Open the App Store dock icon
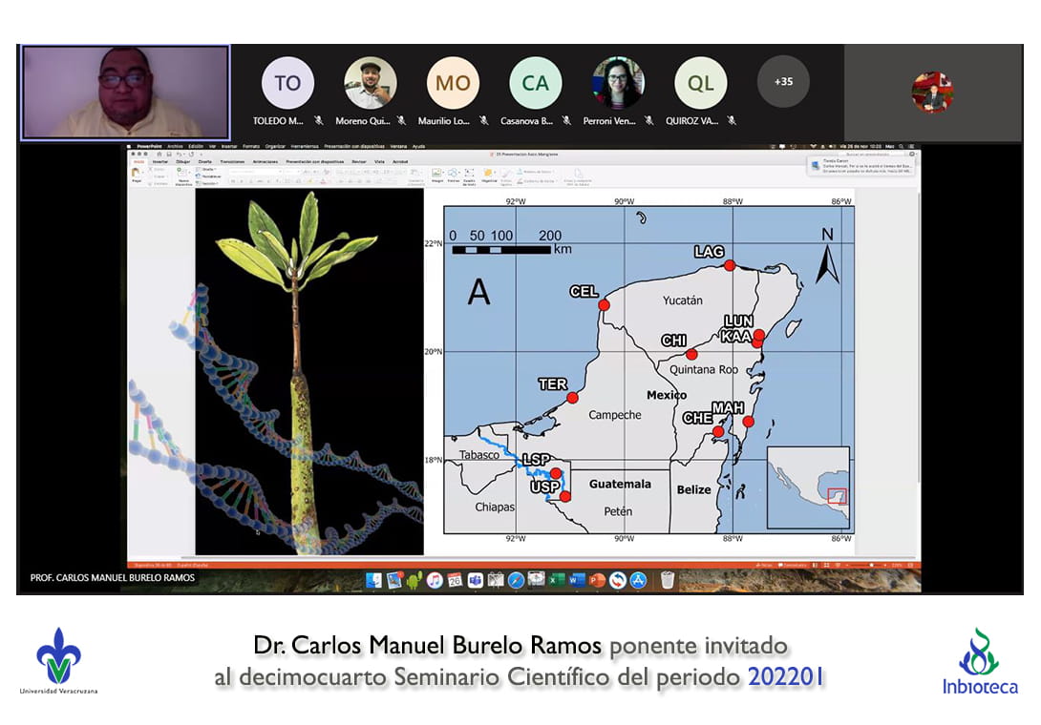The height and width of the screenshot is (725, 1041). click(639, 580)
